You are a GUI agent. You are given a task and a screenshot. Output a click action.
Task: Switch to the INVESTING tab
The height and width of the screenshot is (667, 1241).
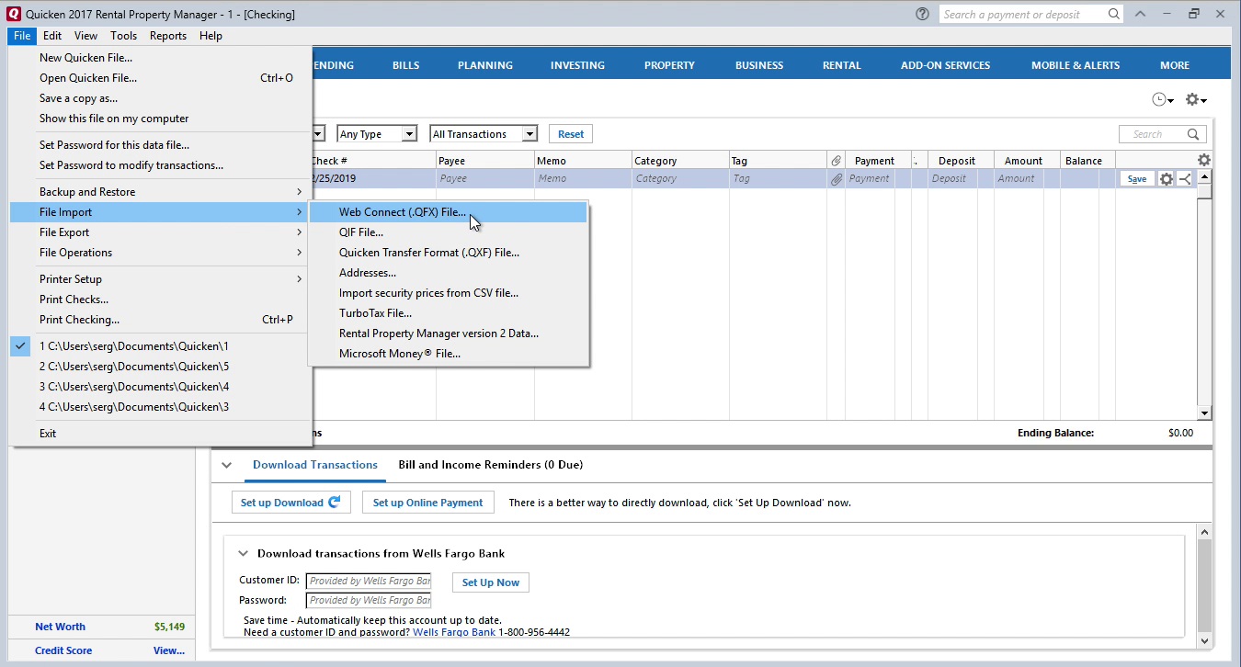577,65
